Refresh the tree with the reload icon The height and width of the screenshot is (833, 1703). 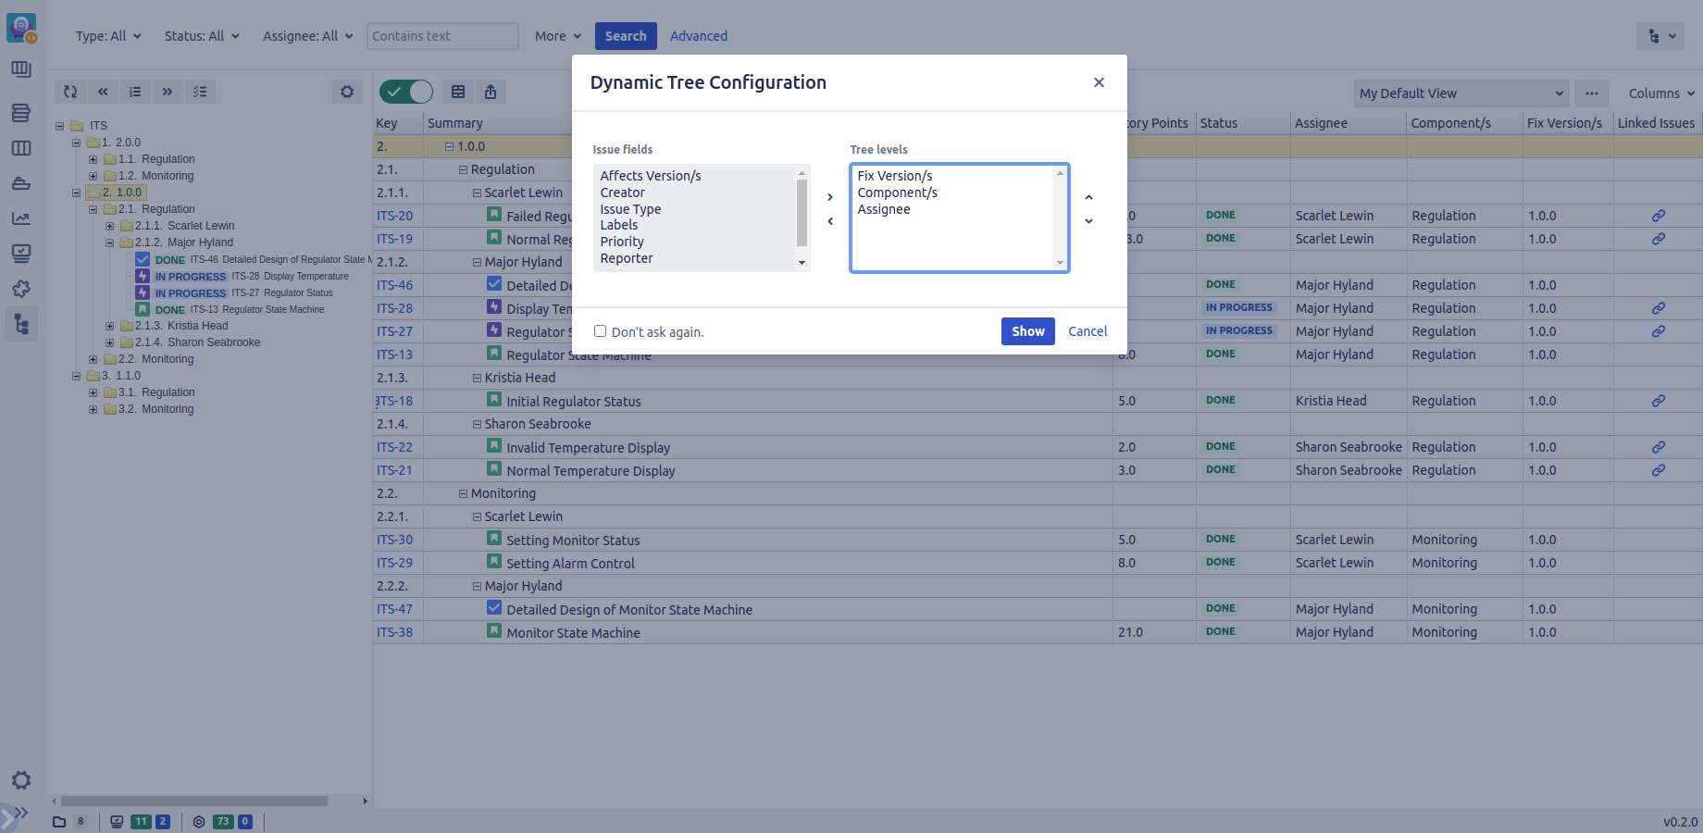point(70,92)
